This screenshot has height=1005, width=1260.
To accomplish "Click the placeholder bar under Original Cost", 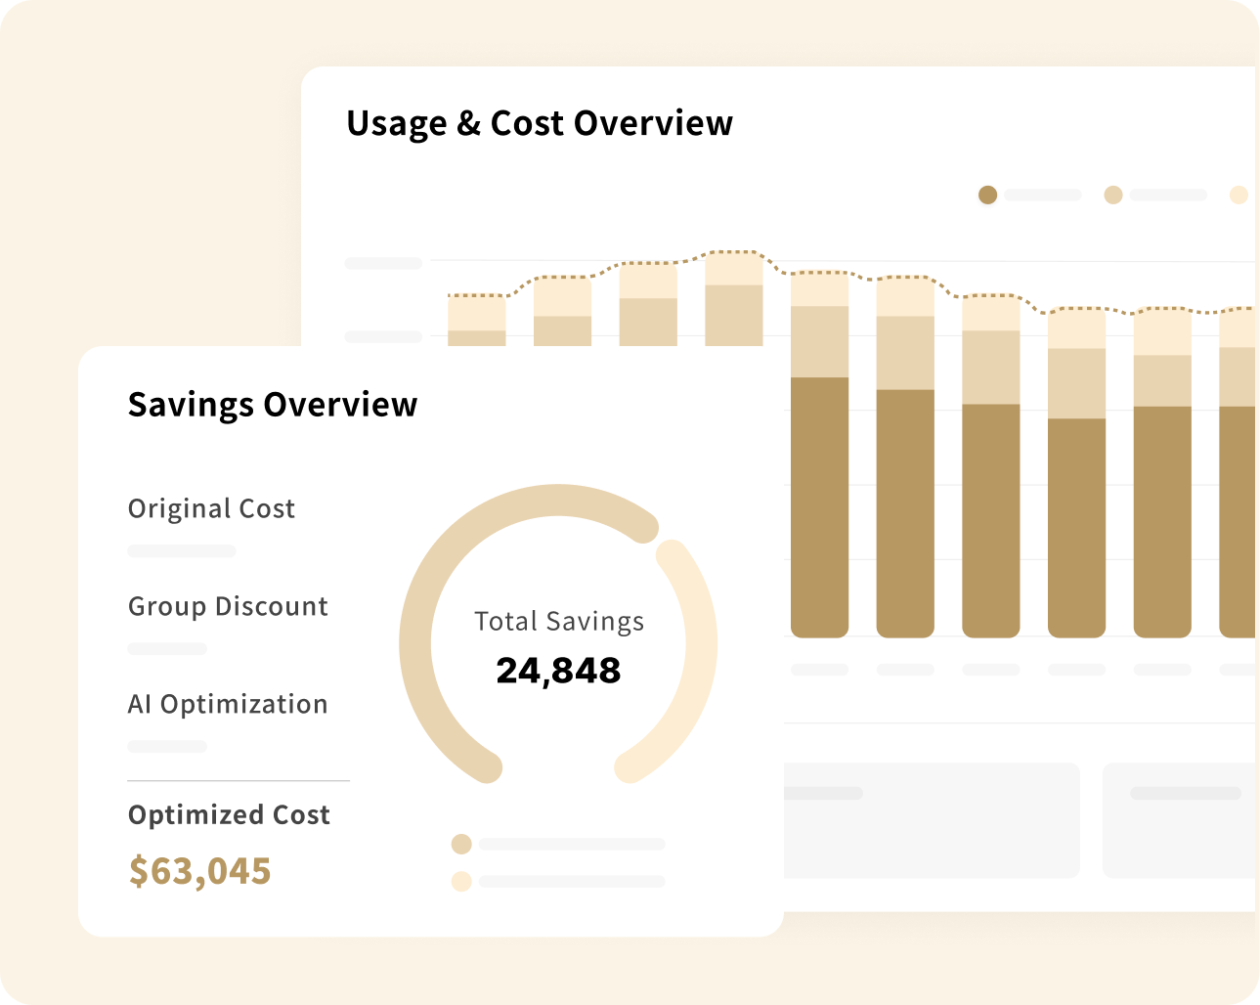I will tap(182, 551).
